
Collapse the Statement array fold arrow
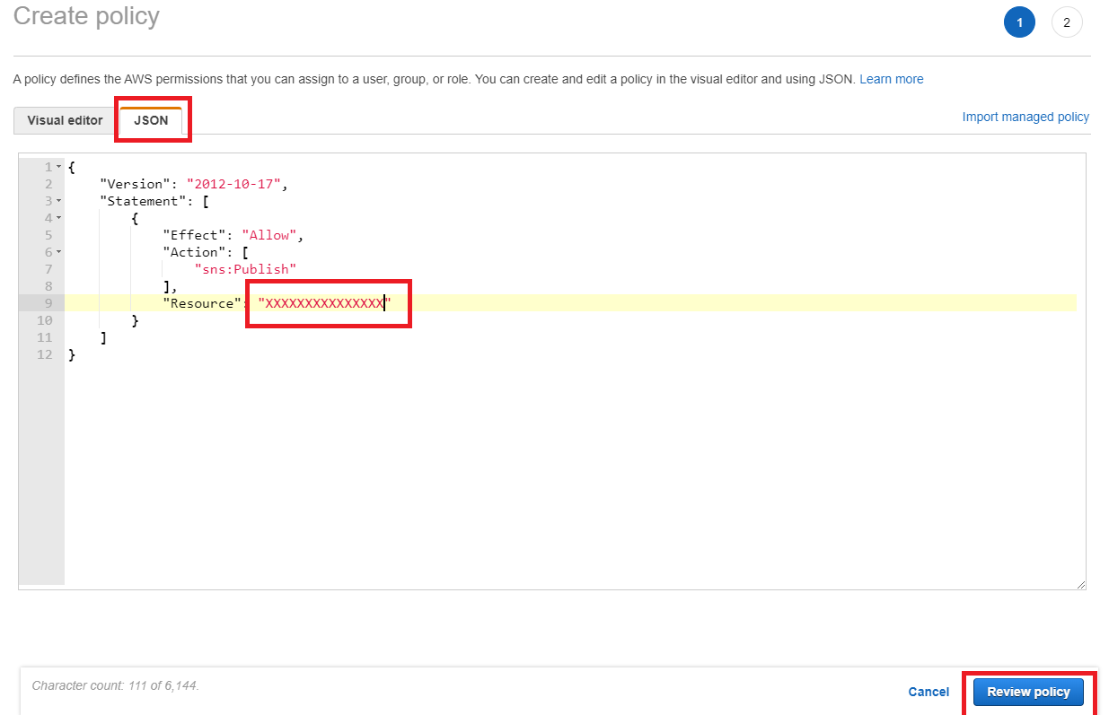click(59, 201)
